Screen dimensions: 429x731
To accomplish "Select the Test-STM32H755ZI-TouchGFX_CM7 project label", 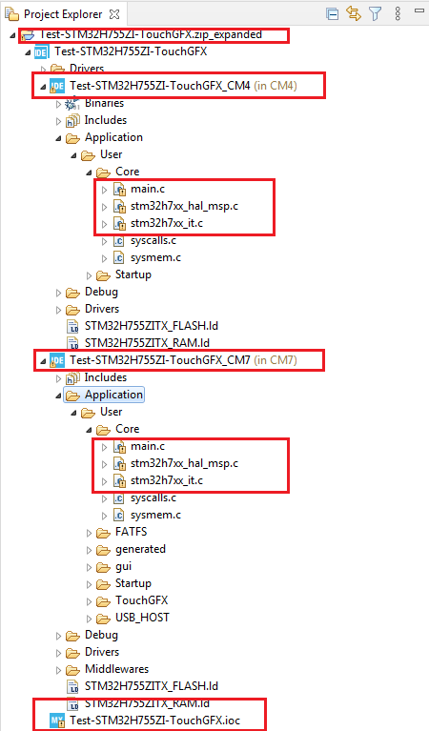I will (x=160, y=360).
